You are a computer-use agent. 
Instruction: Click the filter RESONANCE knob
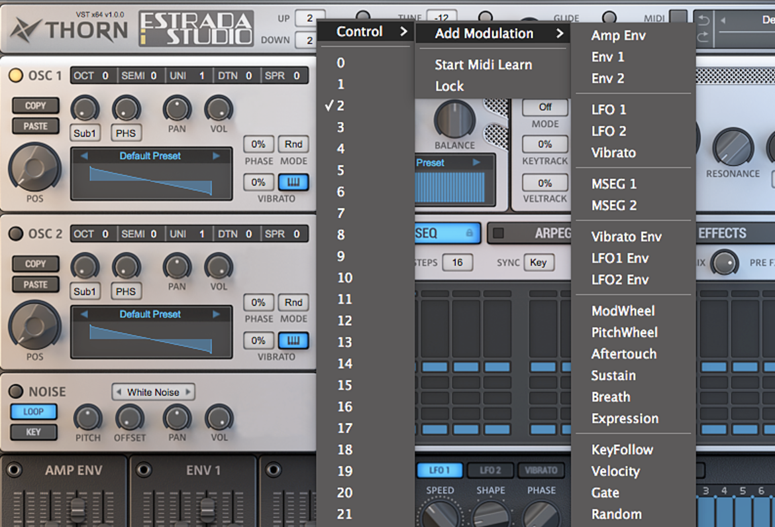tap(733, 147)
